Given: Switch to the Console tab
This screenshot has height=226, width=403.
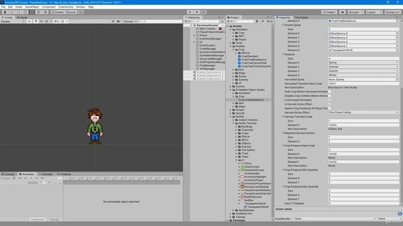Looking at the screenshot, I should (8, 174).
